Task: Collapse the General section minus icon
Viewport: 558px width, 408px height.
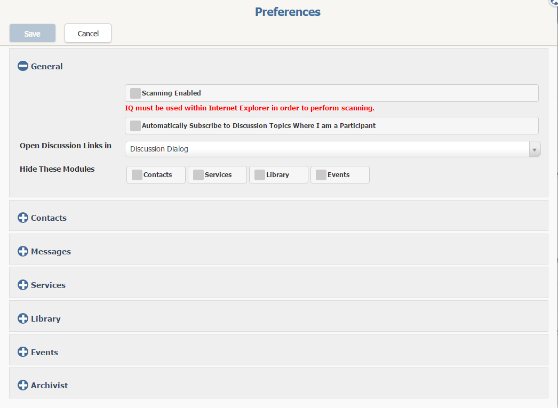Action: [23, 66]
